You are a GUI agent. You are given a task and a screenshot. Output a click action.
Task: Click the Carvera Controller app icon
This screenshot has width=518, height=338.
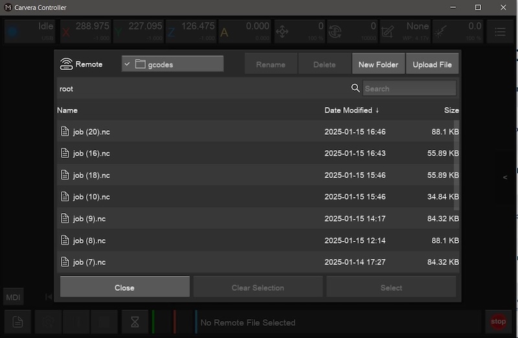[x=8, y=7]
